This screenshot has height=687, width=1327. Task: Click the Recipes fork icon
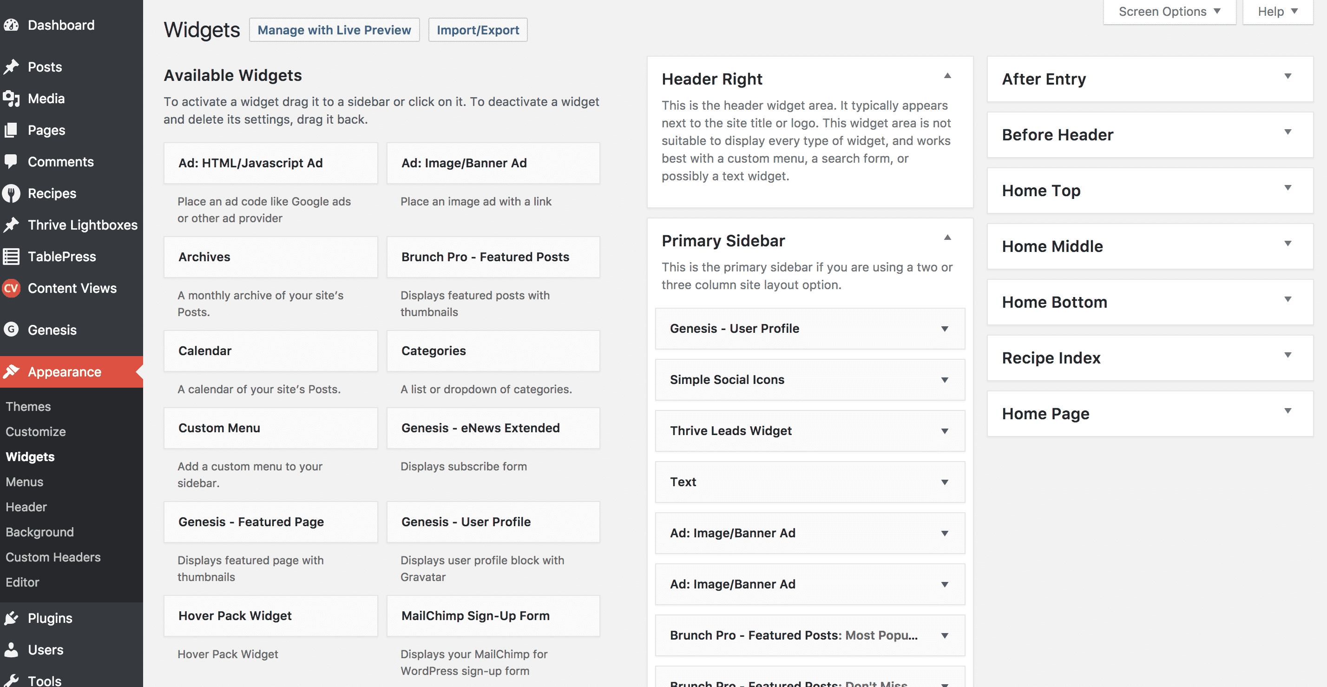[x=11, y=193]
